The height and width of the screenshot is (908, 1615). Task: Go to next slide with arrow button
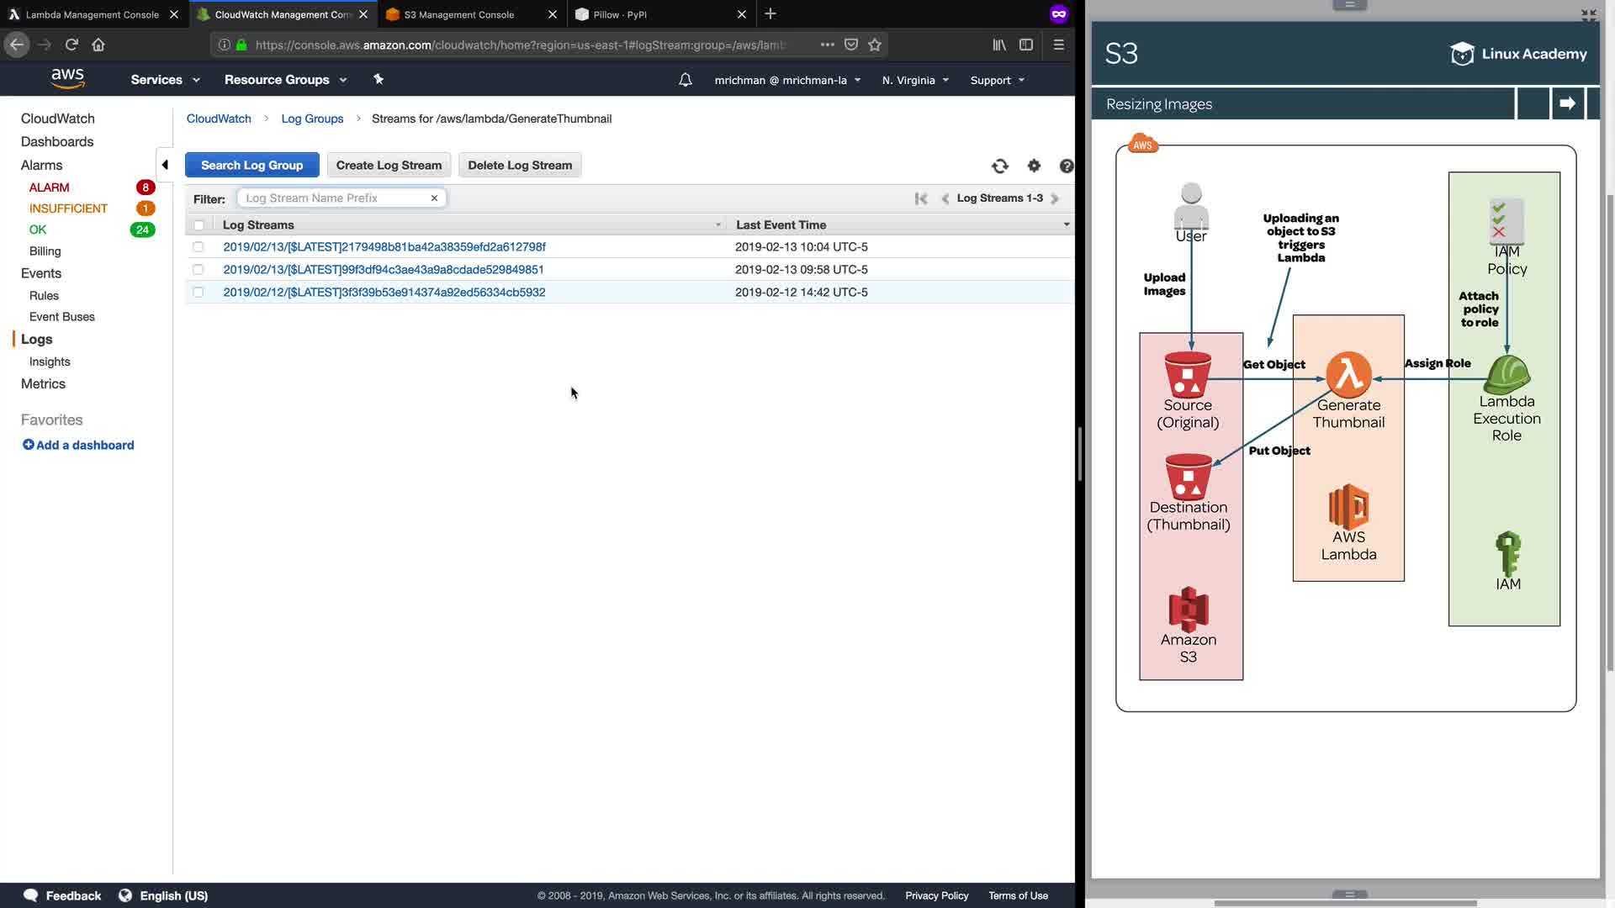pos(1566,103)
